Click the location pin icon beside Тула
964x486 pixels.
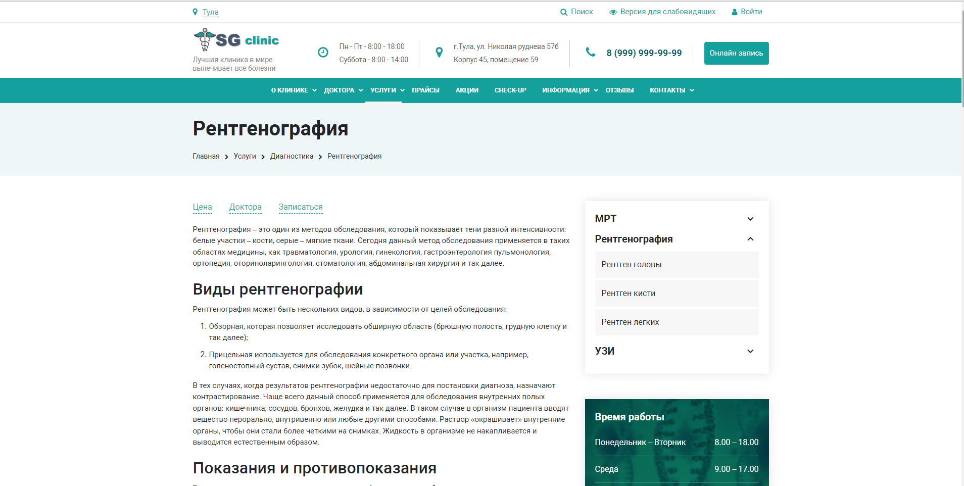click(x=195, y=12)
